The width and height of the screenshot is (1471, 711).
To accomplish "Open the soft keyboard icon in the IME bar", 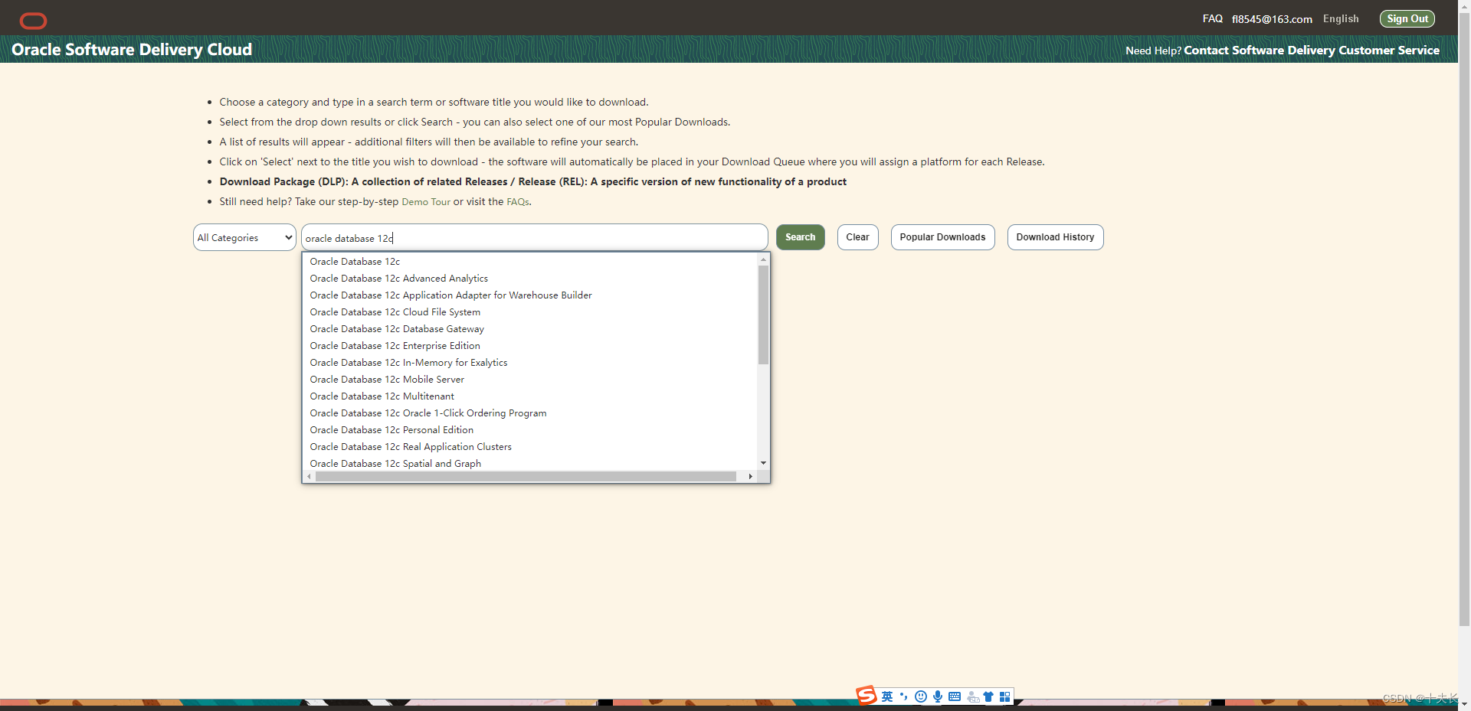I will pos(955,696).
